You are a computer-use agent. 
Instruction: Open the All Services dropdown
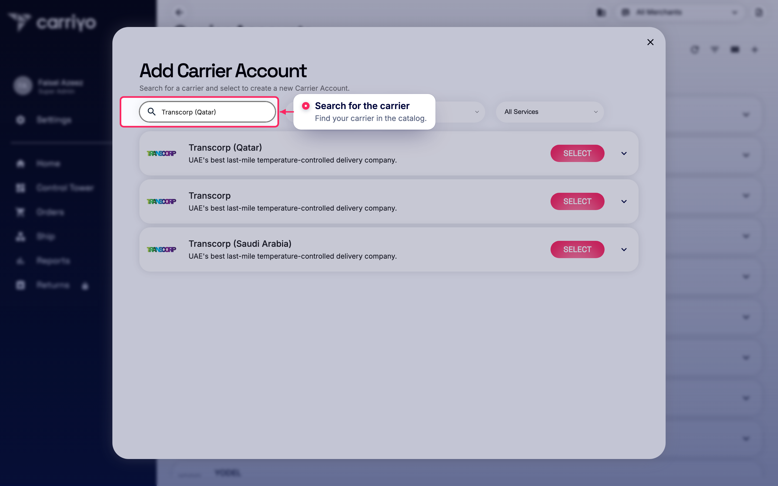(x=550, y=112)
